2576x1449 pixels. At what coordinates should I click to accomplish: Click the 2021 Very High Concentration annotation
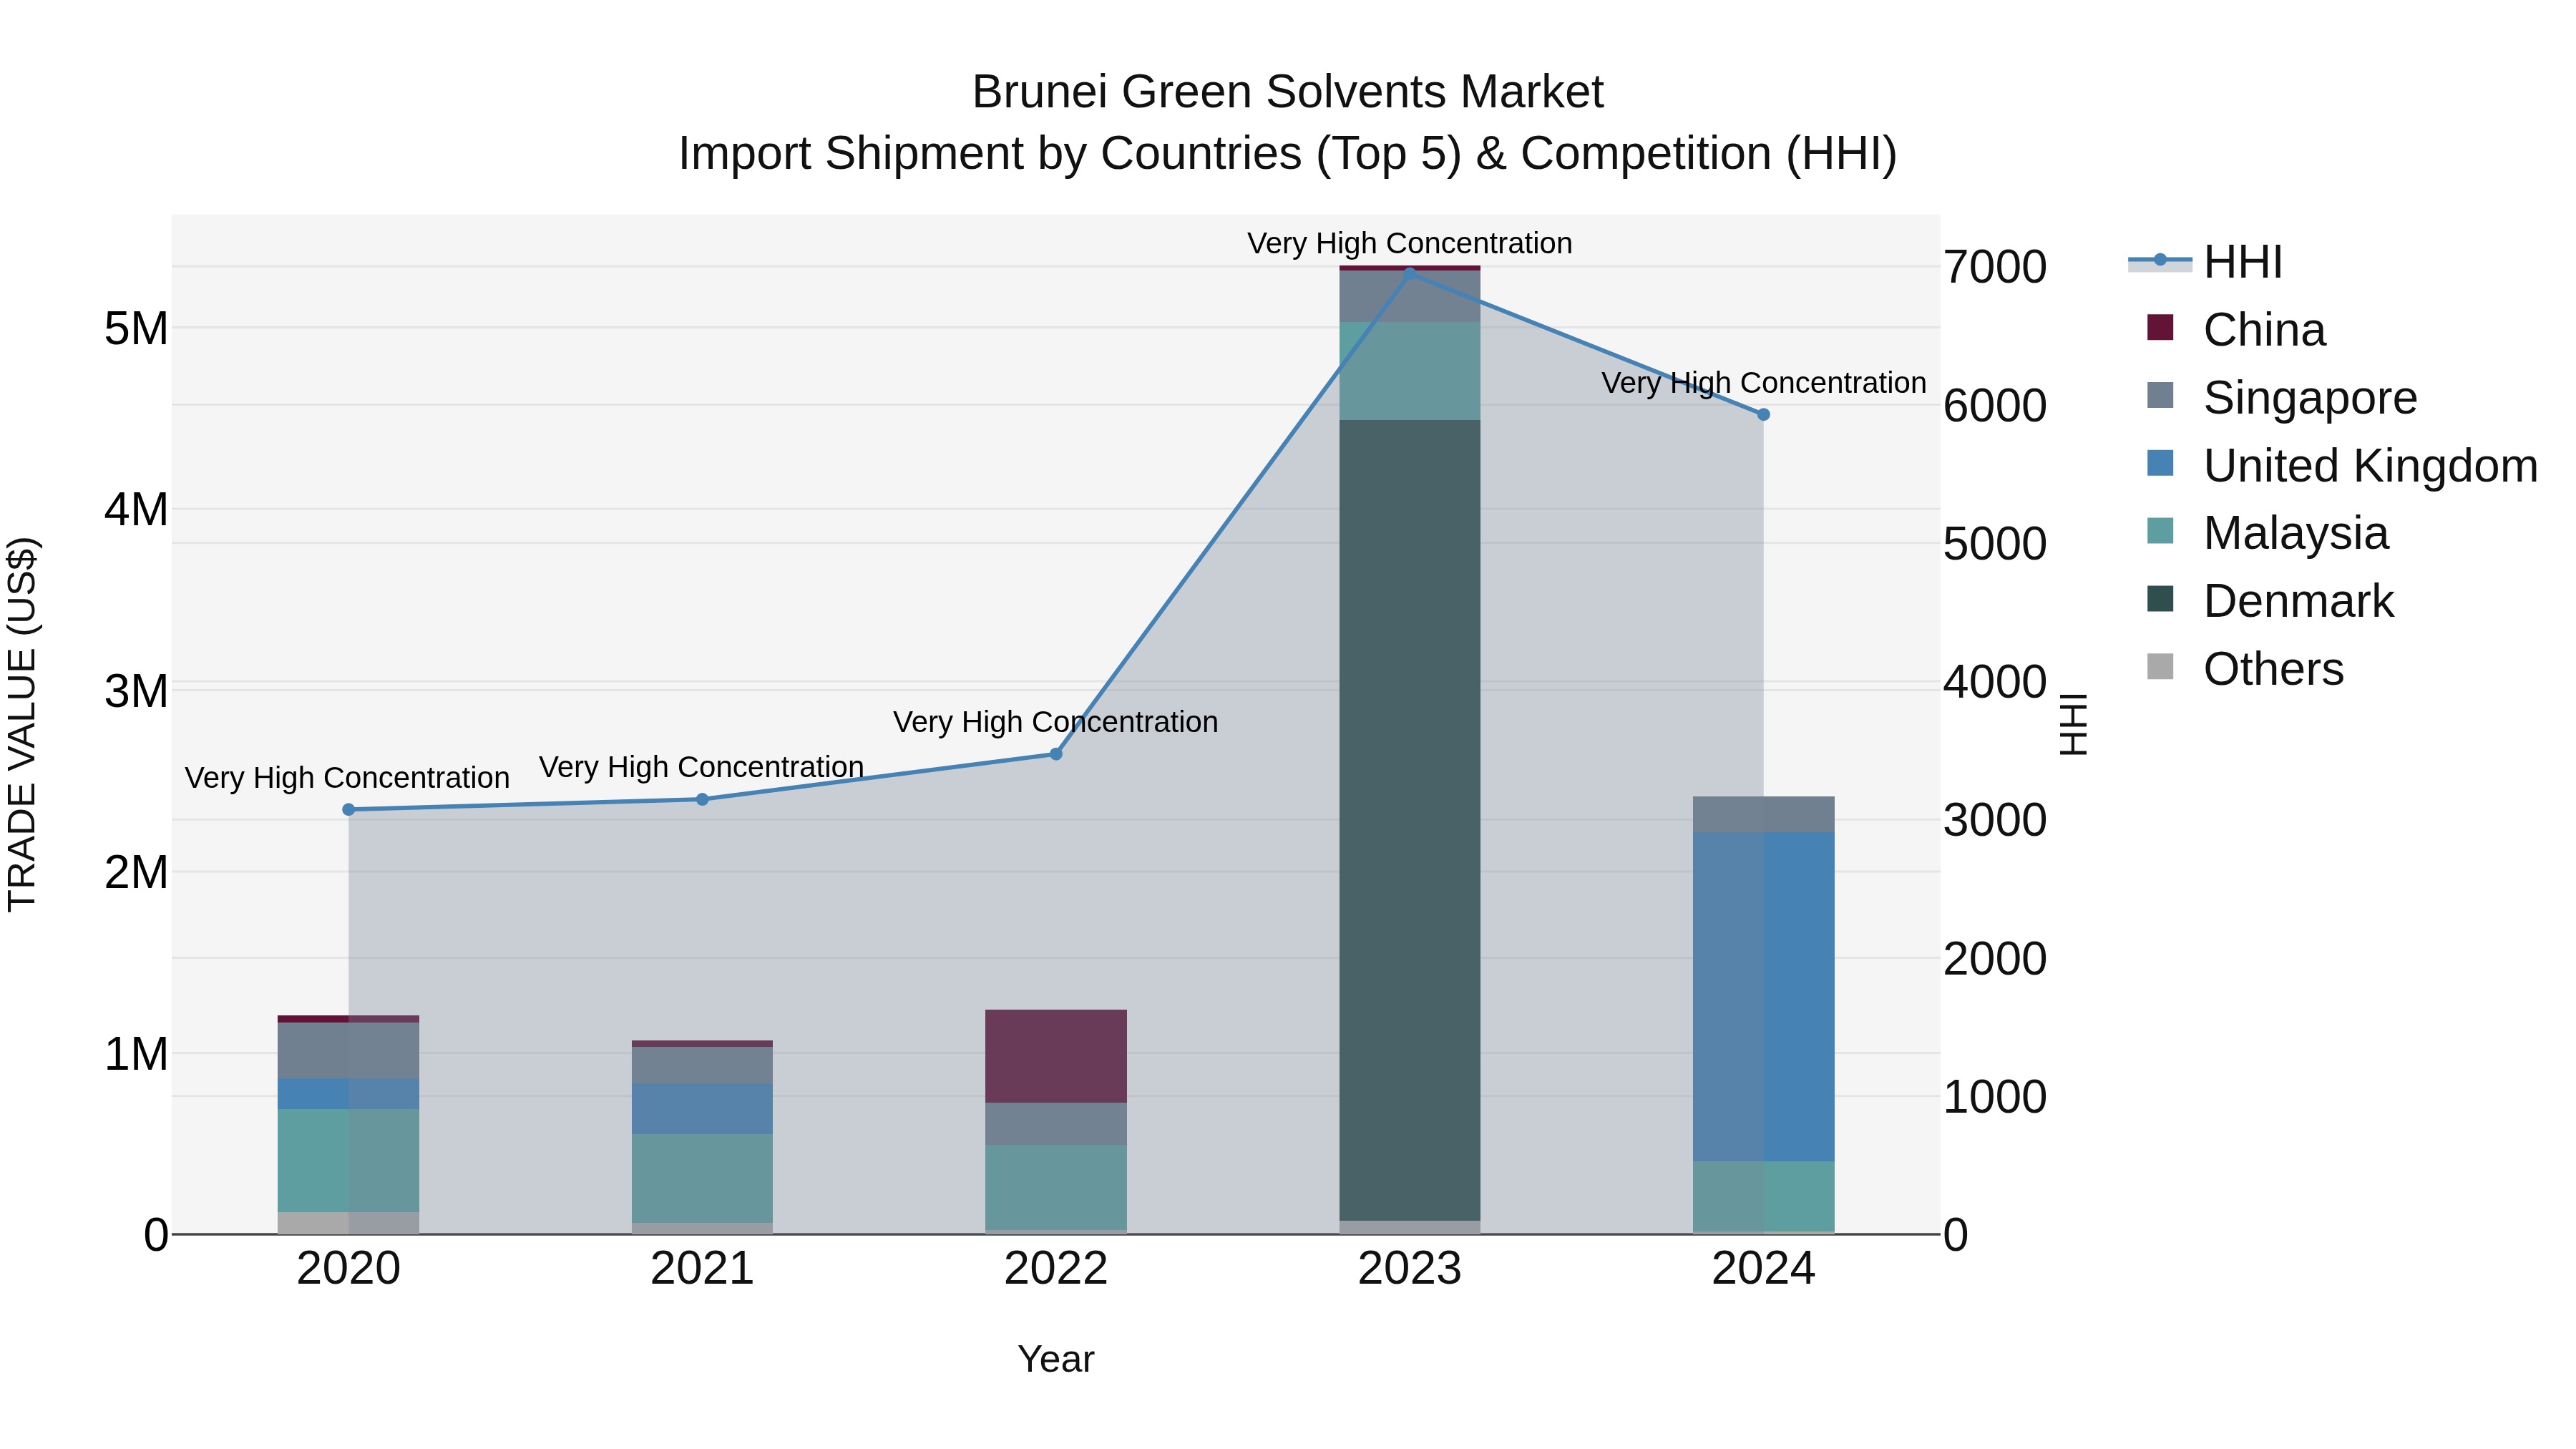(x=702, y=767)
